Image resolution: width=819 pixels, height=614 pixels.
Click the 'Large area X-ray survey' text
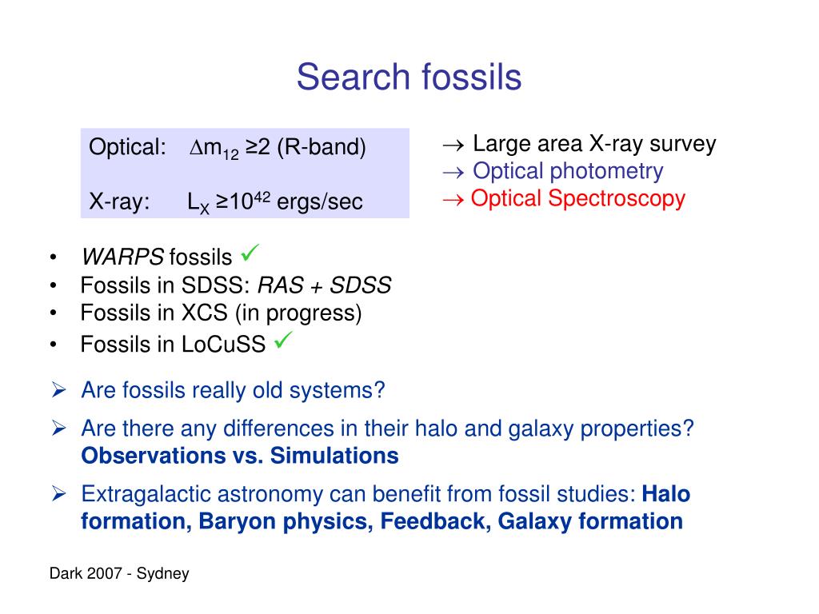point(594,144)
